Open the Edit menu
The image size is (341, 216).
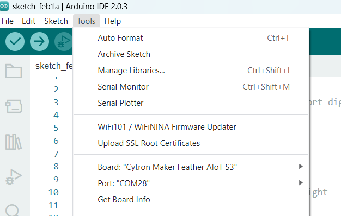click(28, 21)
